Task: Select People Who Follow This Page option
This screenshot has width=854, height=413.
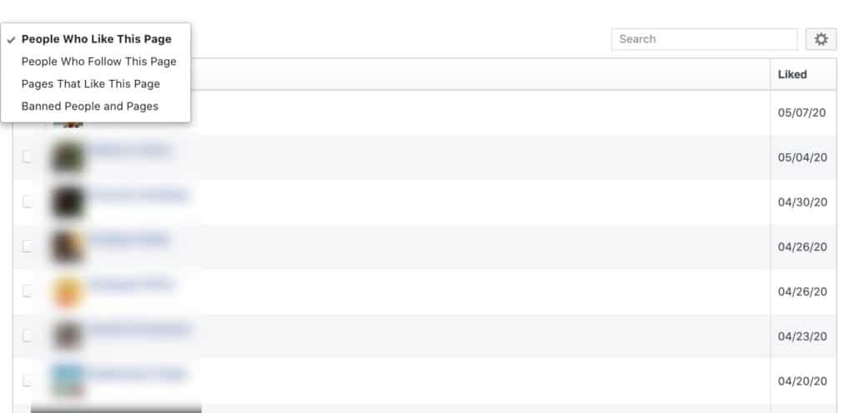Action: [98, 62]
